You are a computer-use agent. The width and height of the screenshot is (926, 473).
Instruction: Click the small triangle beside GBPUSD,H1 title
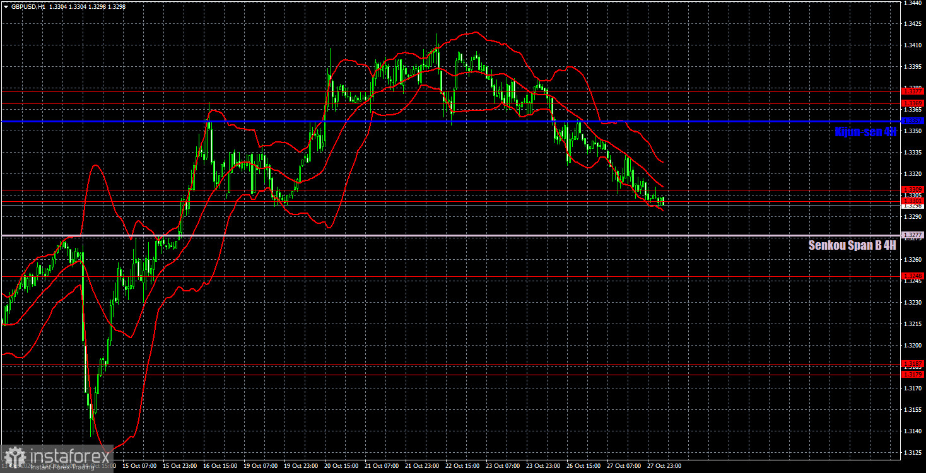6,6
